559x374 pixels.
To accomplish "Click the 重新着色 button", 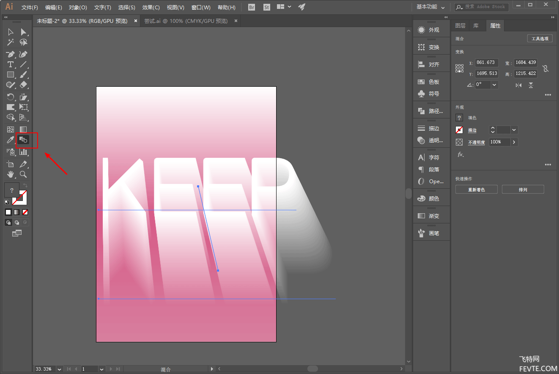I will tap(476, 190).
